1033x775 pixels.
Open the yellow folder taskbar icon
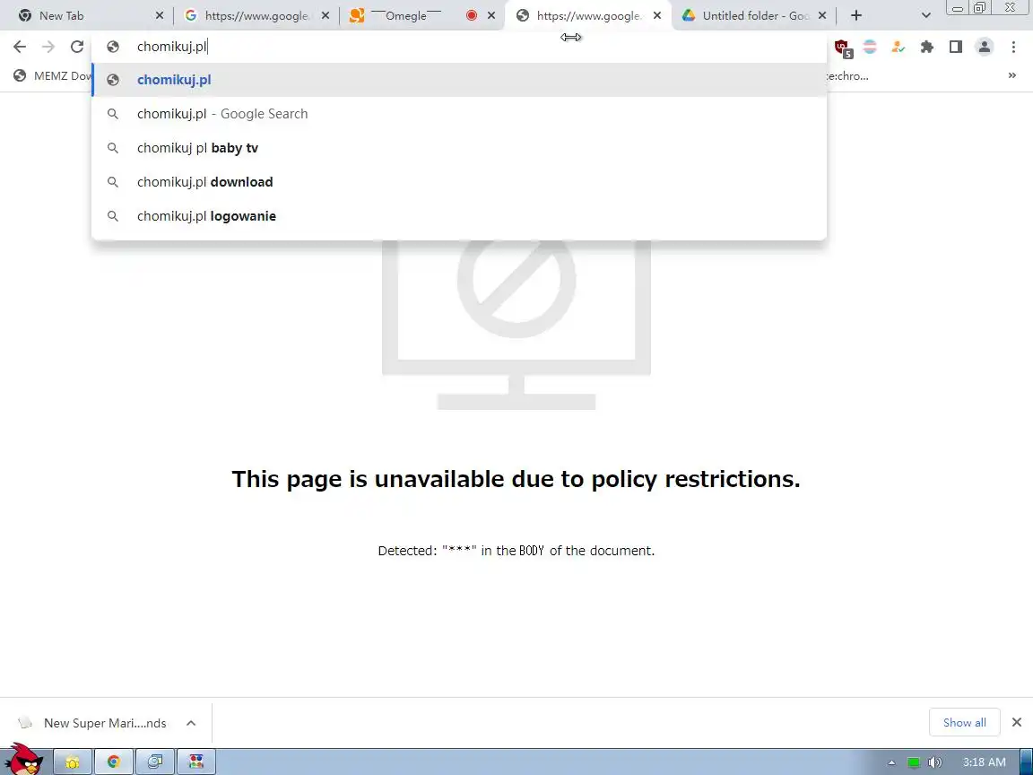tap(73, 762)
